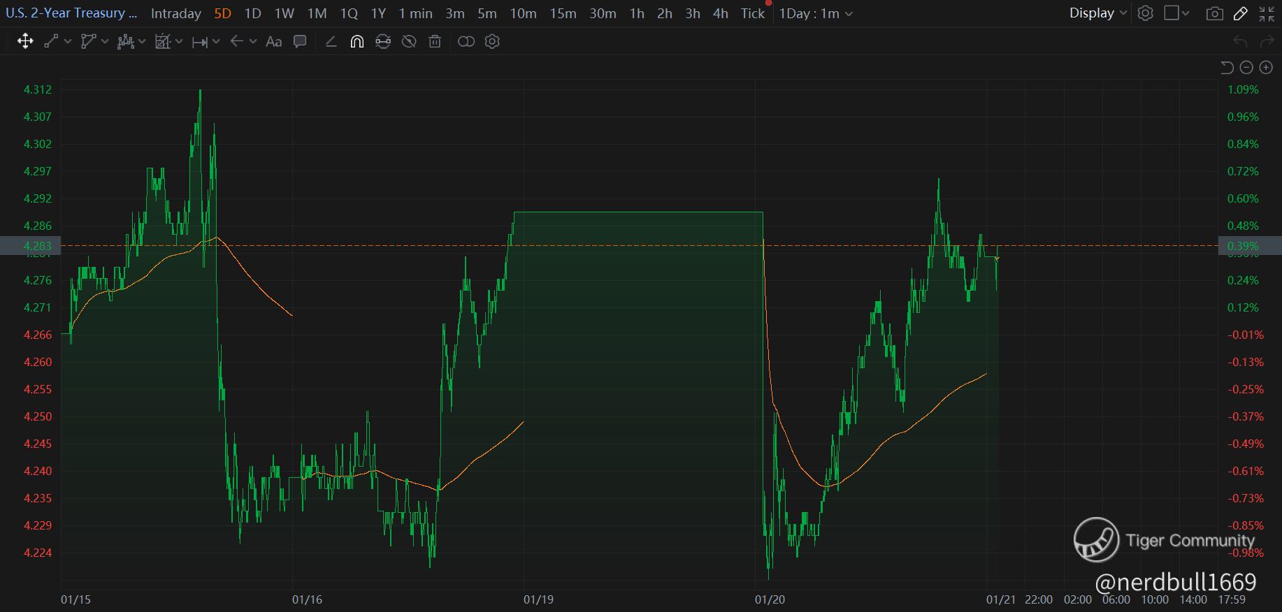This screenshot has width=1282, height=612.
Task: Switch to 3h interval
Action: click(693, 13)
